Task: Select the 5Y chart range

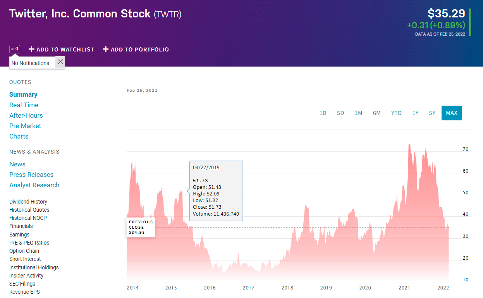Action: coord(432,113)
